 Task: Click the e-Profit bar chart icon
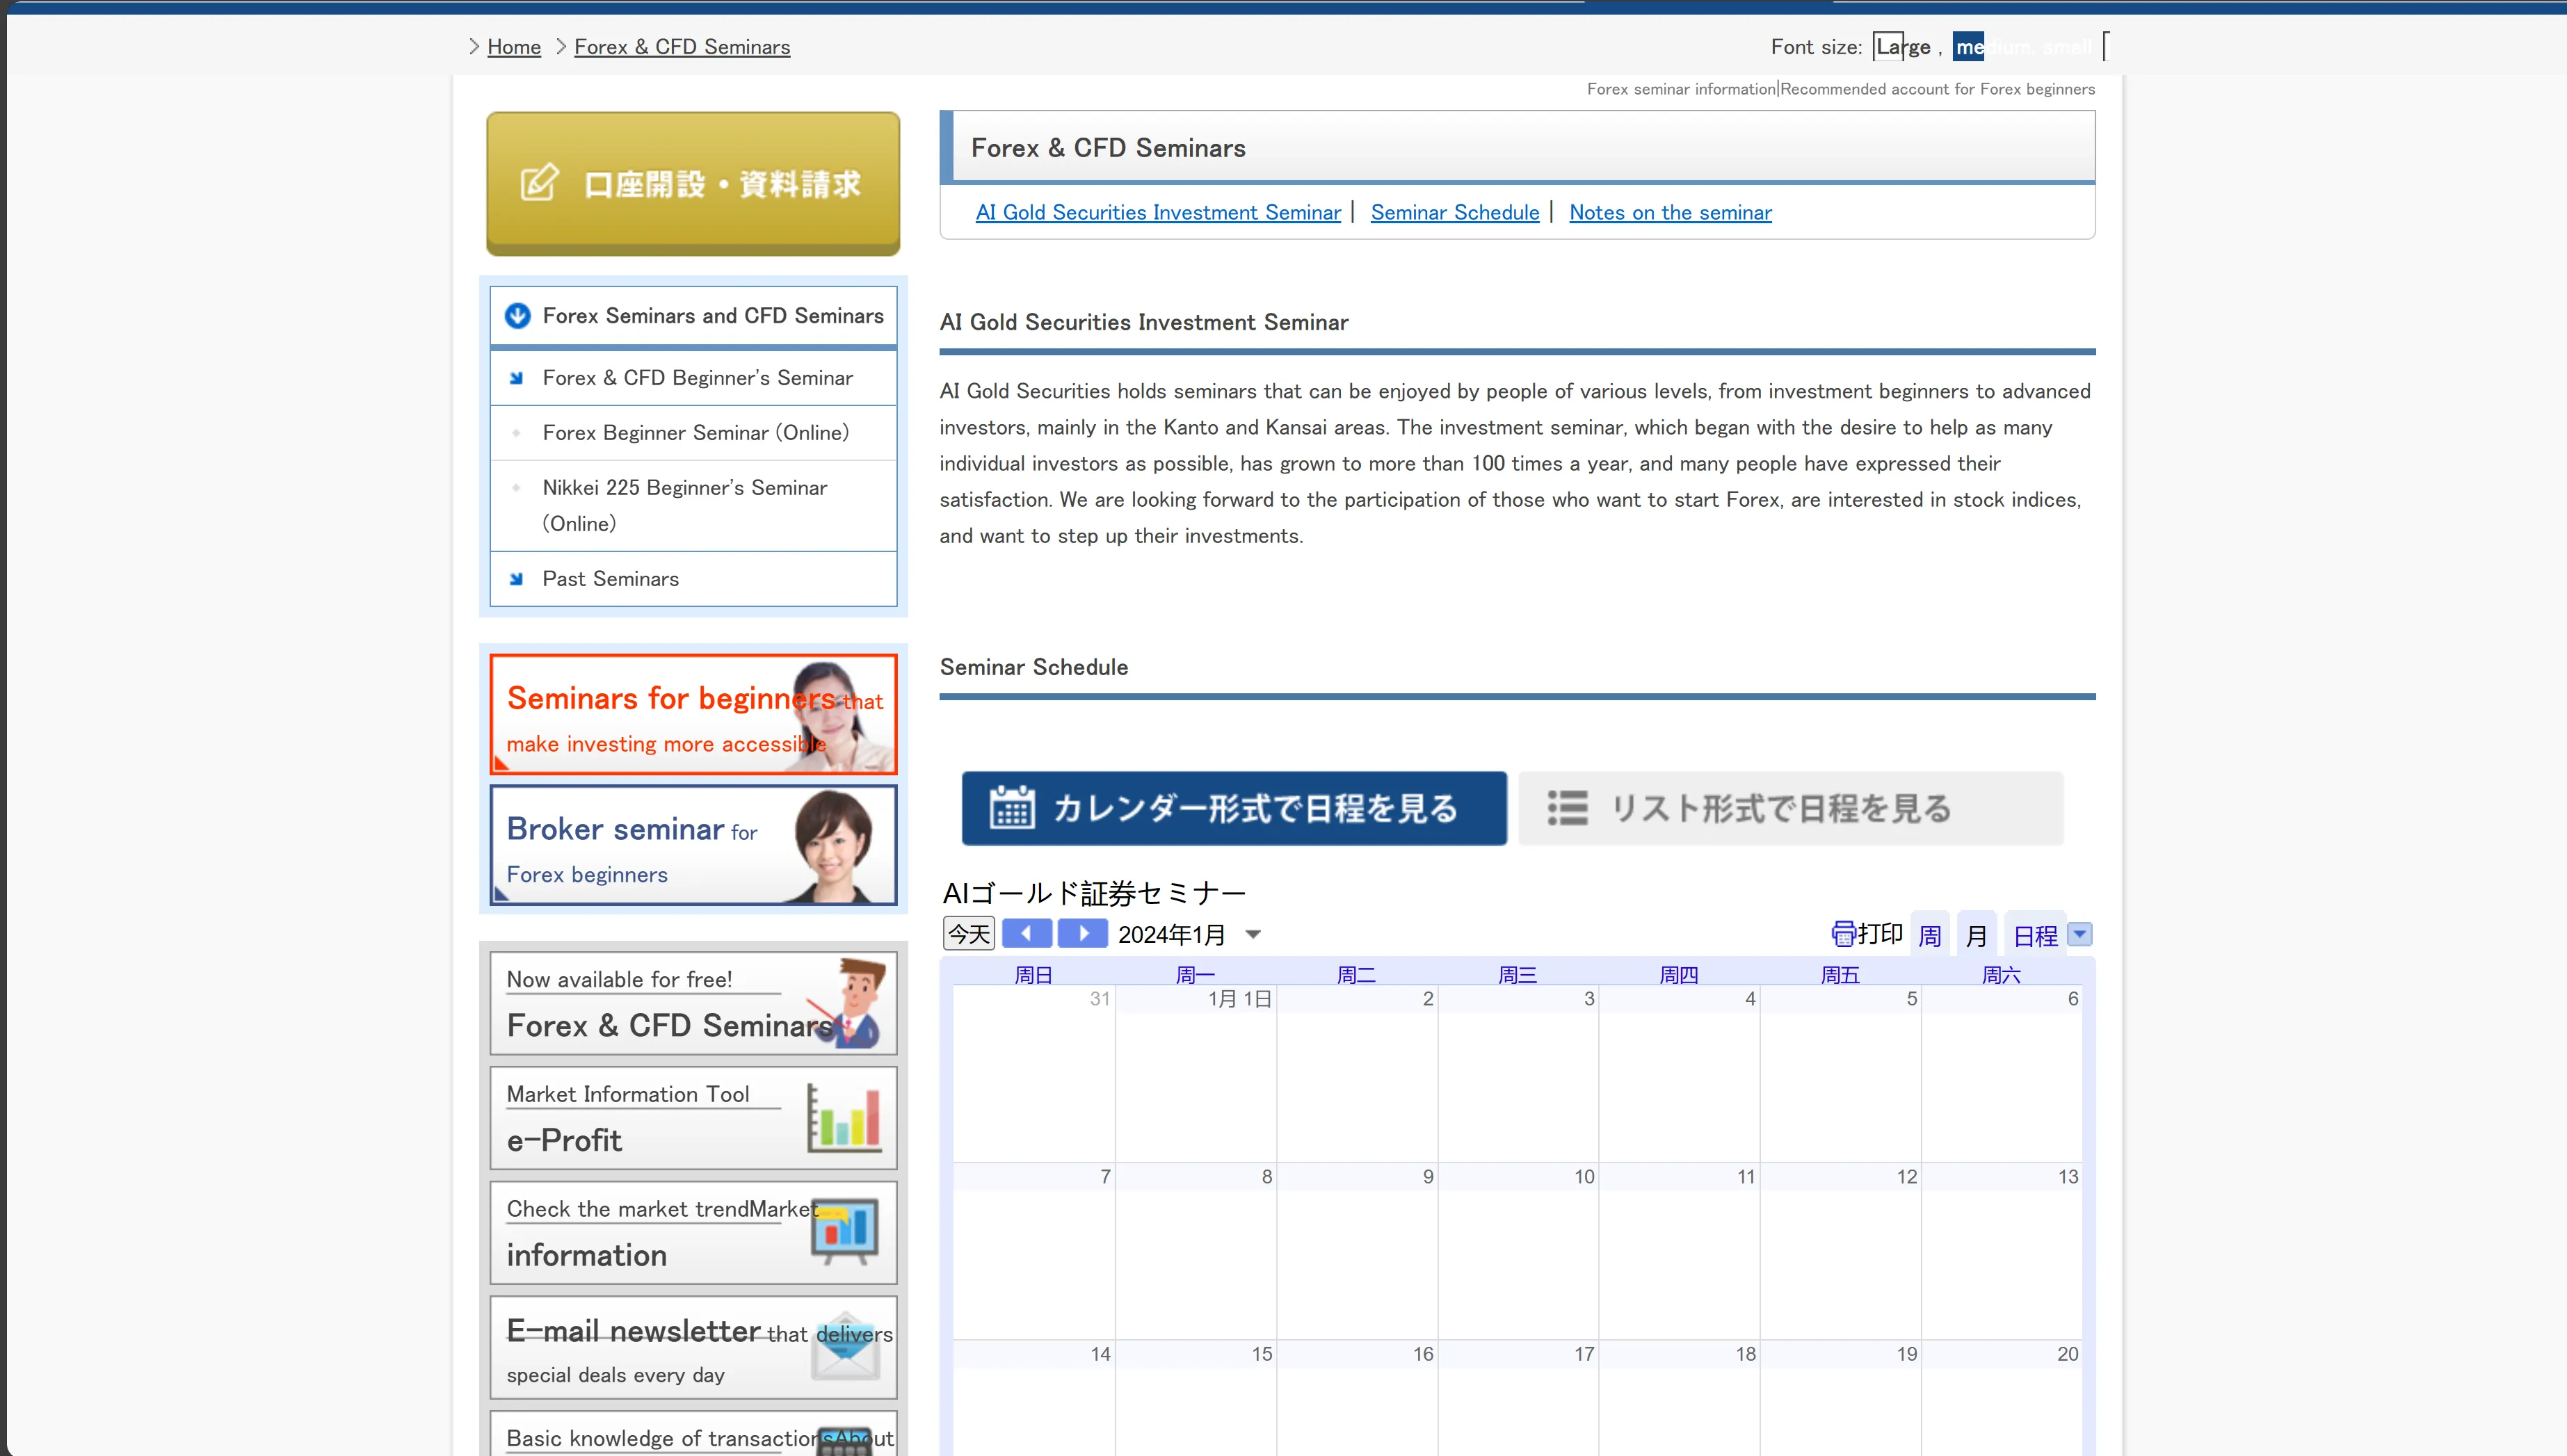[844, 1117]
